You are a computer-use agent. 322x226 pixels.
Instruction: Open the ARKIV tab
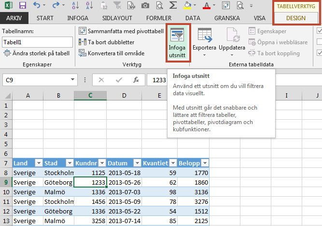coord(14,18)
